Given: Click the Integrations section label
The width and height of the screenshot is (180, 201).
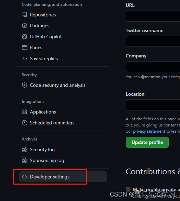Looking at the screenshot, I should [x=33, y=102].
